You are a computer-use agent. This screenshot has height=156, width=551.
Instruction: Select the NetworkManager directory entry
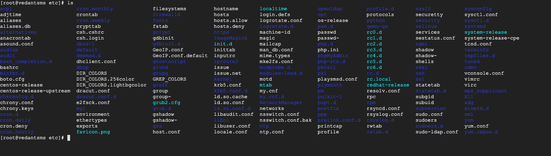tap(281, 102)
